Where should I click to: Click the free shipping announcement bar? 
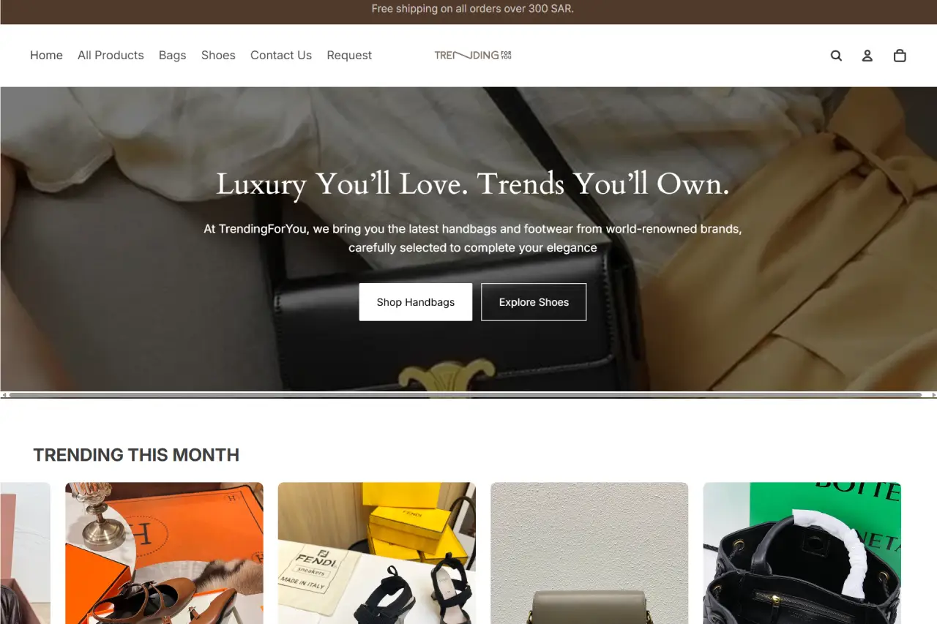[x=468, y=10]
